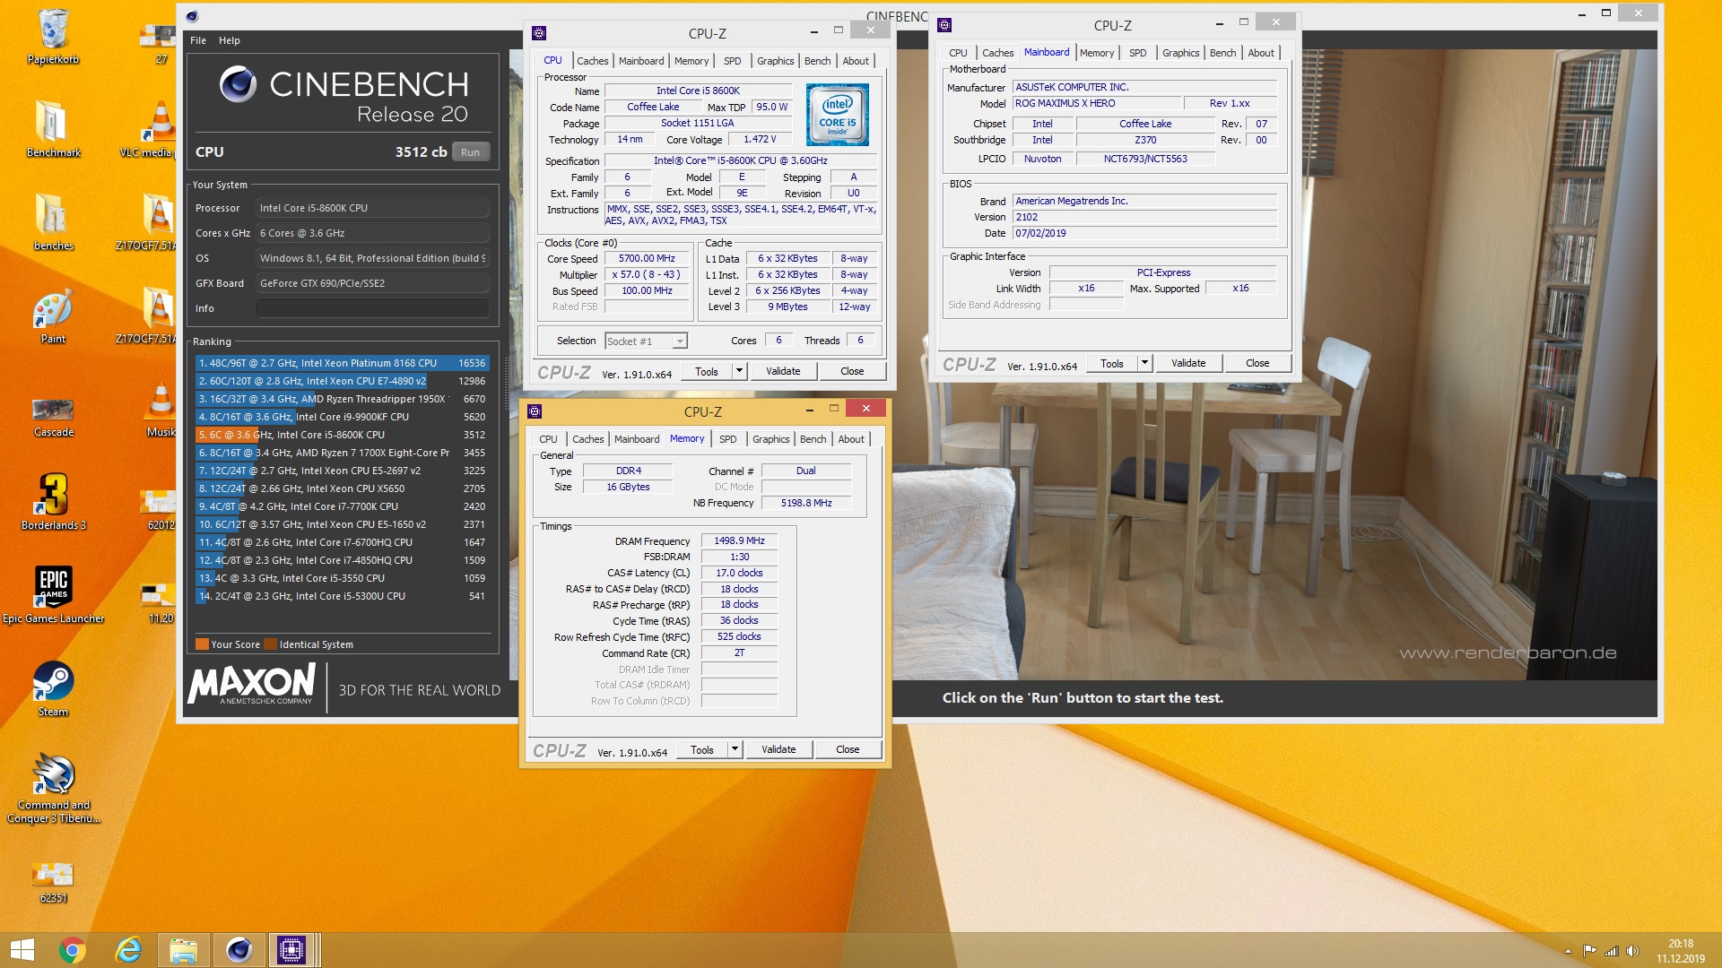
Task: Open the Benchmark folder on desktop
Action: click(53, 128)
